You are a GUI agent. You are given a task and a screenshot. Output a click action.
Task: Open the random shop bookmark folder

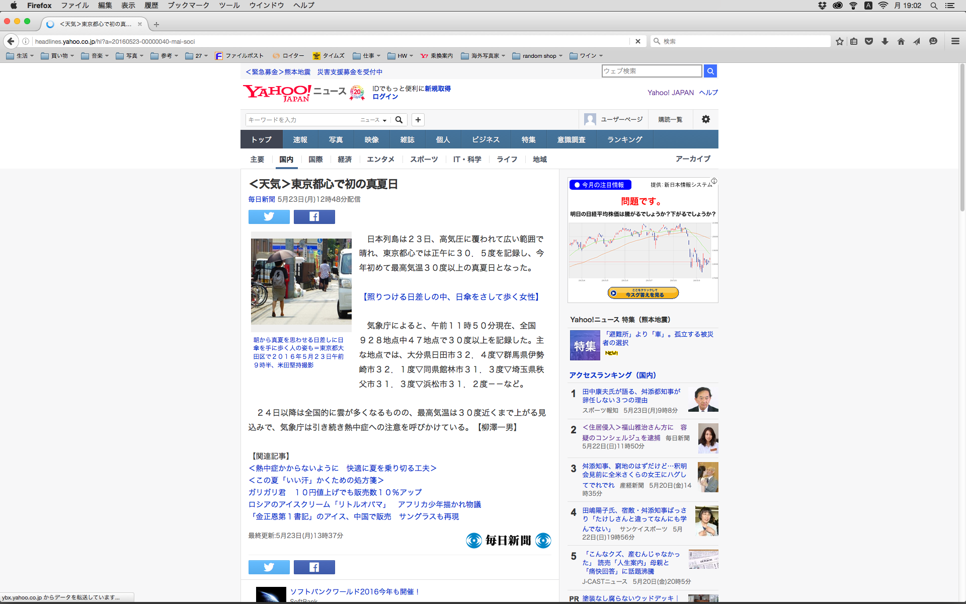pyautogui.click(x=537, y=56)
